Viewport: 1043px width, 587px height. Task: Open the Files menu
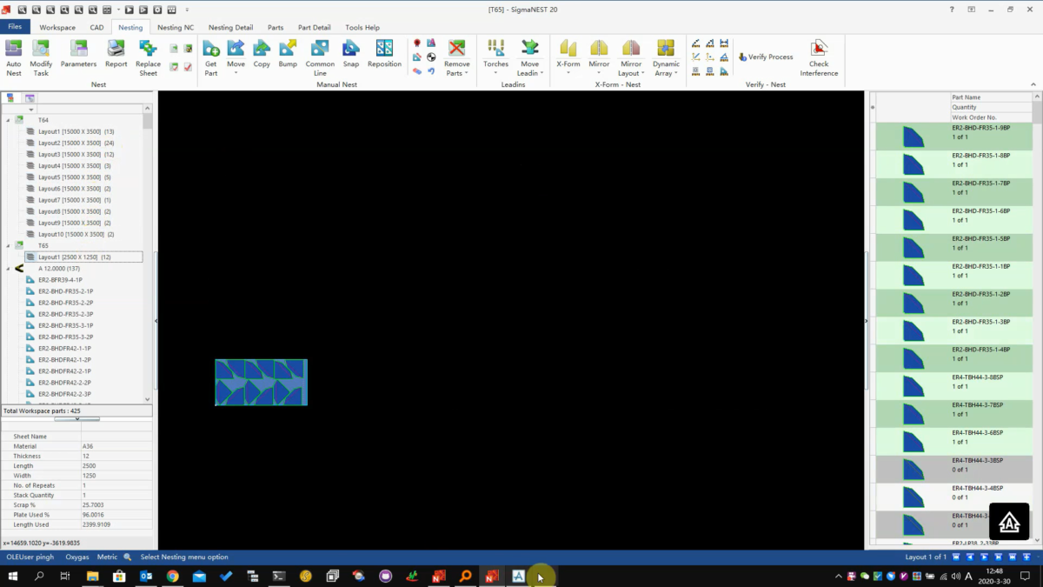click(x=15, y=27)
